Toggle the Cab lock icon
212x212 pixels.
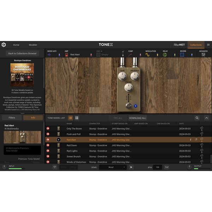(123, 51)
